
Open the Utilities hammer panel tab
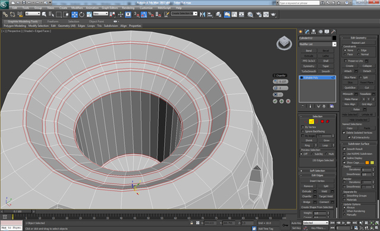(334, 32)
